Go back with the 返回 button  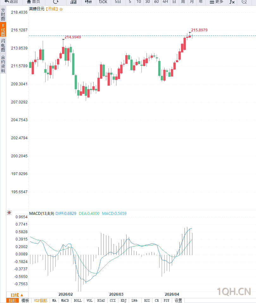point(11,2)
